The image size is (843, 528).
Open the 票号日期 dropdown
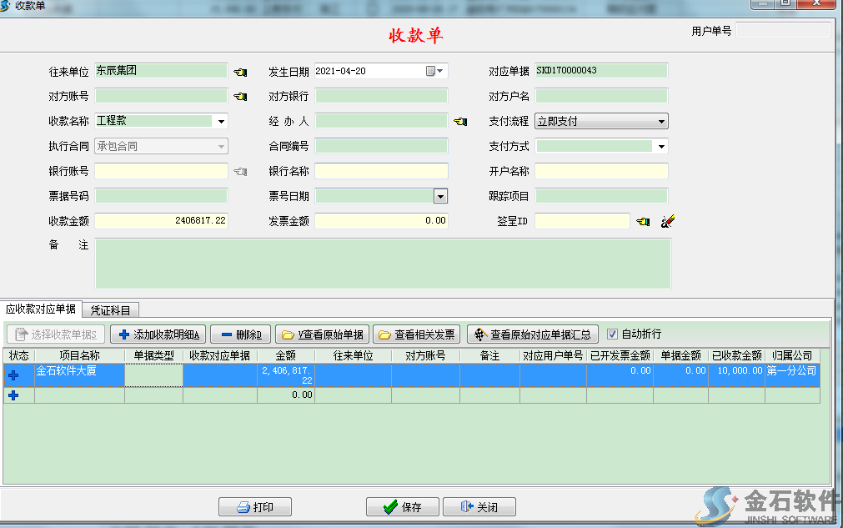(x=440, y=197)
